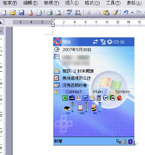Click the owner info card icon
This screenshot has width=145, height=155.
[57, 57]
